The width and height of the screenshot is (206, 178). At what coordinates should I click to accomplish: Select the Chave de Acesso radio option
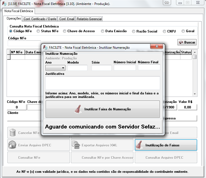65,31
